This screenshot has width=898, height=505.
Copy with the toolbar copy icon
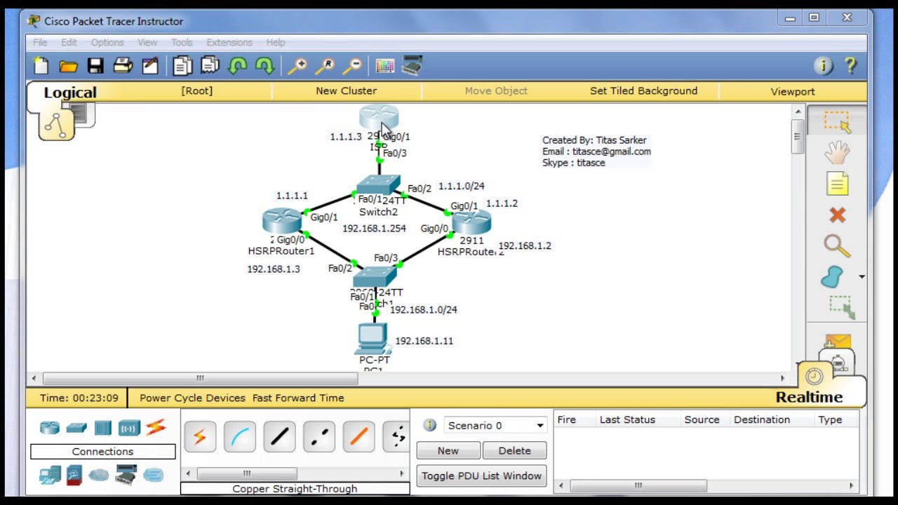182,66
